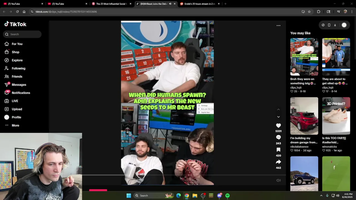356x200 pixels.
Task: Toggle the video volume speaker icon
Action: click(x=278, y=180)
